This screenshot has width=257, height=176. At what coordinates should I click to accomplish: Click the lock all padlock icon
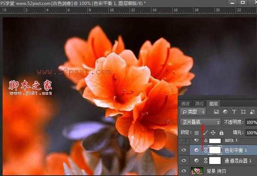click(221, 133)
